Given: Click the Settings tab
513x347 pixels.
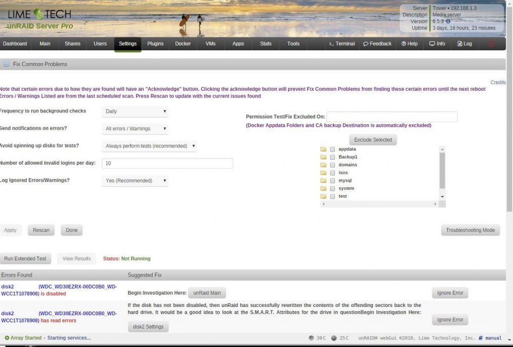Looking at the screenshot, I should tap(128, 44).
